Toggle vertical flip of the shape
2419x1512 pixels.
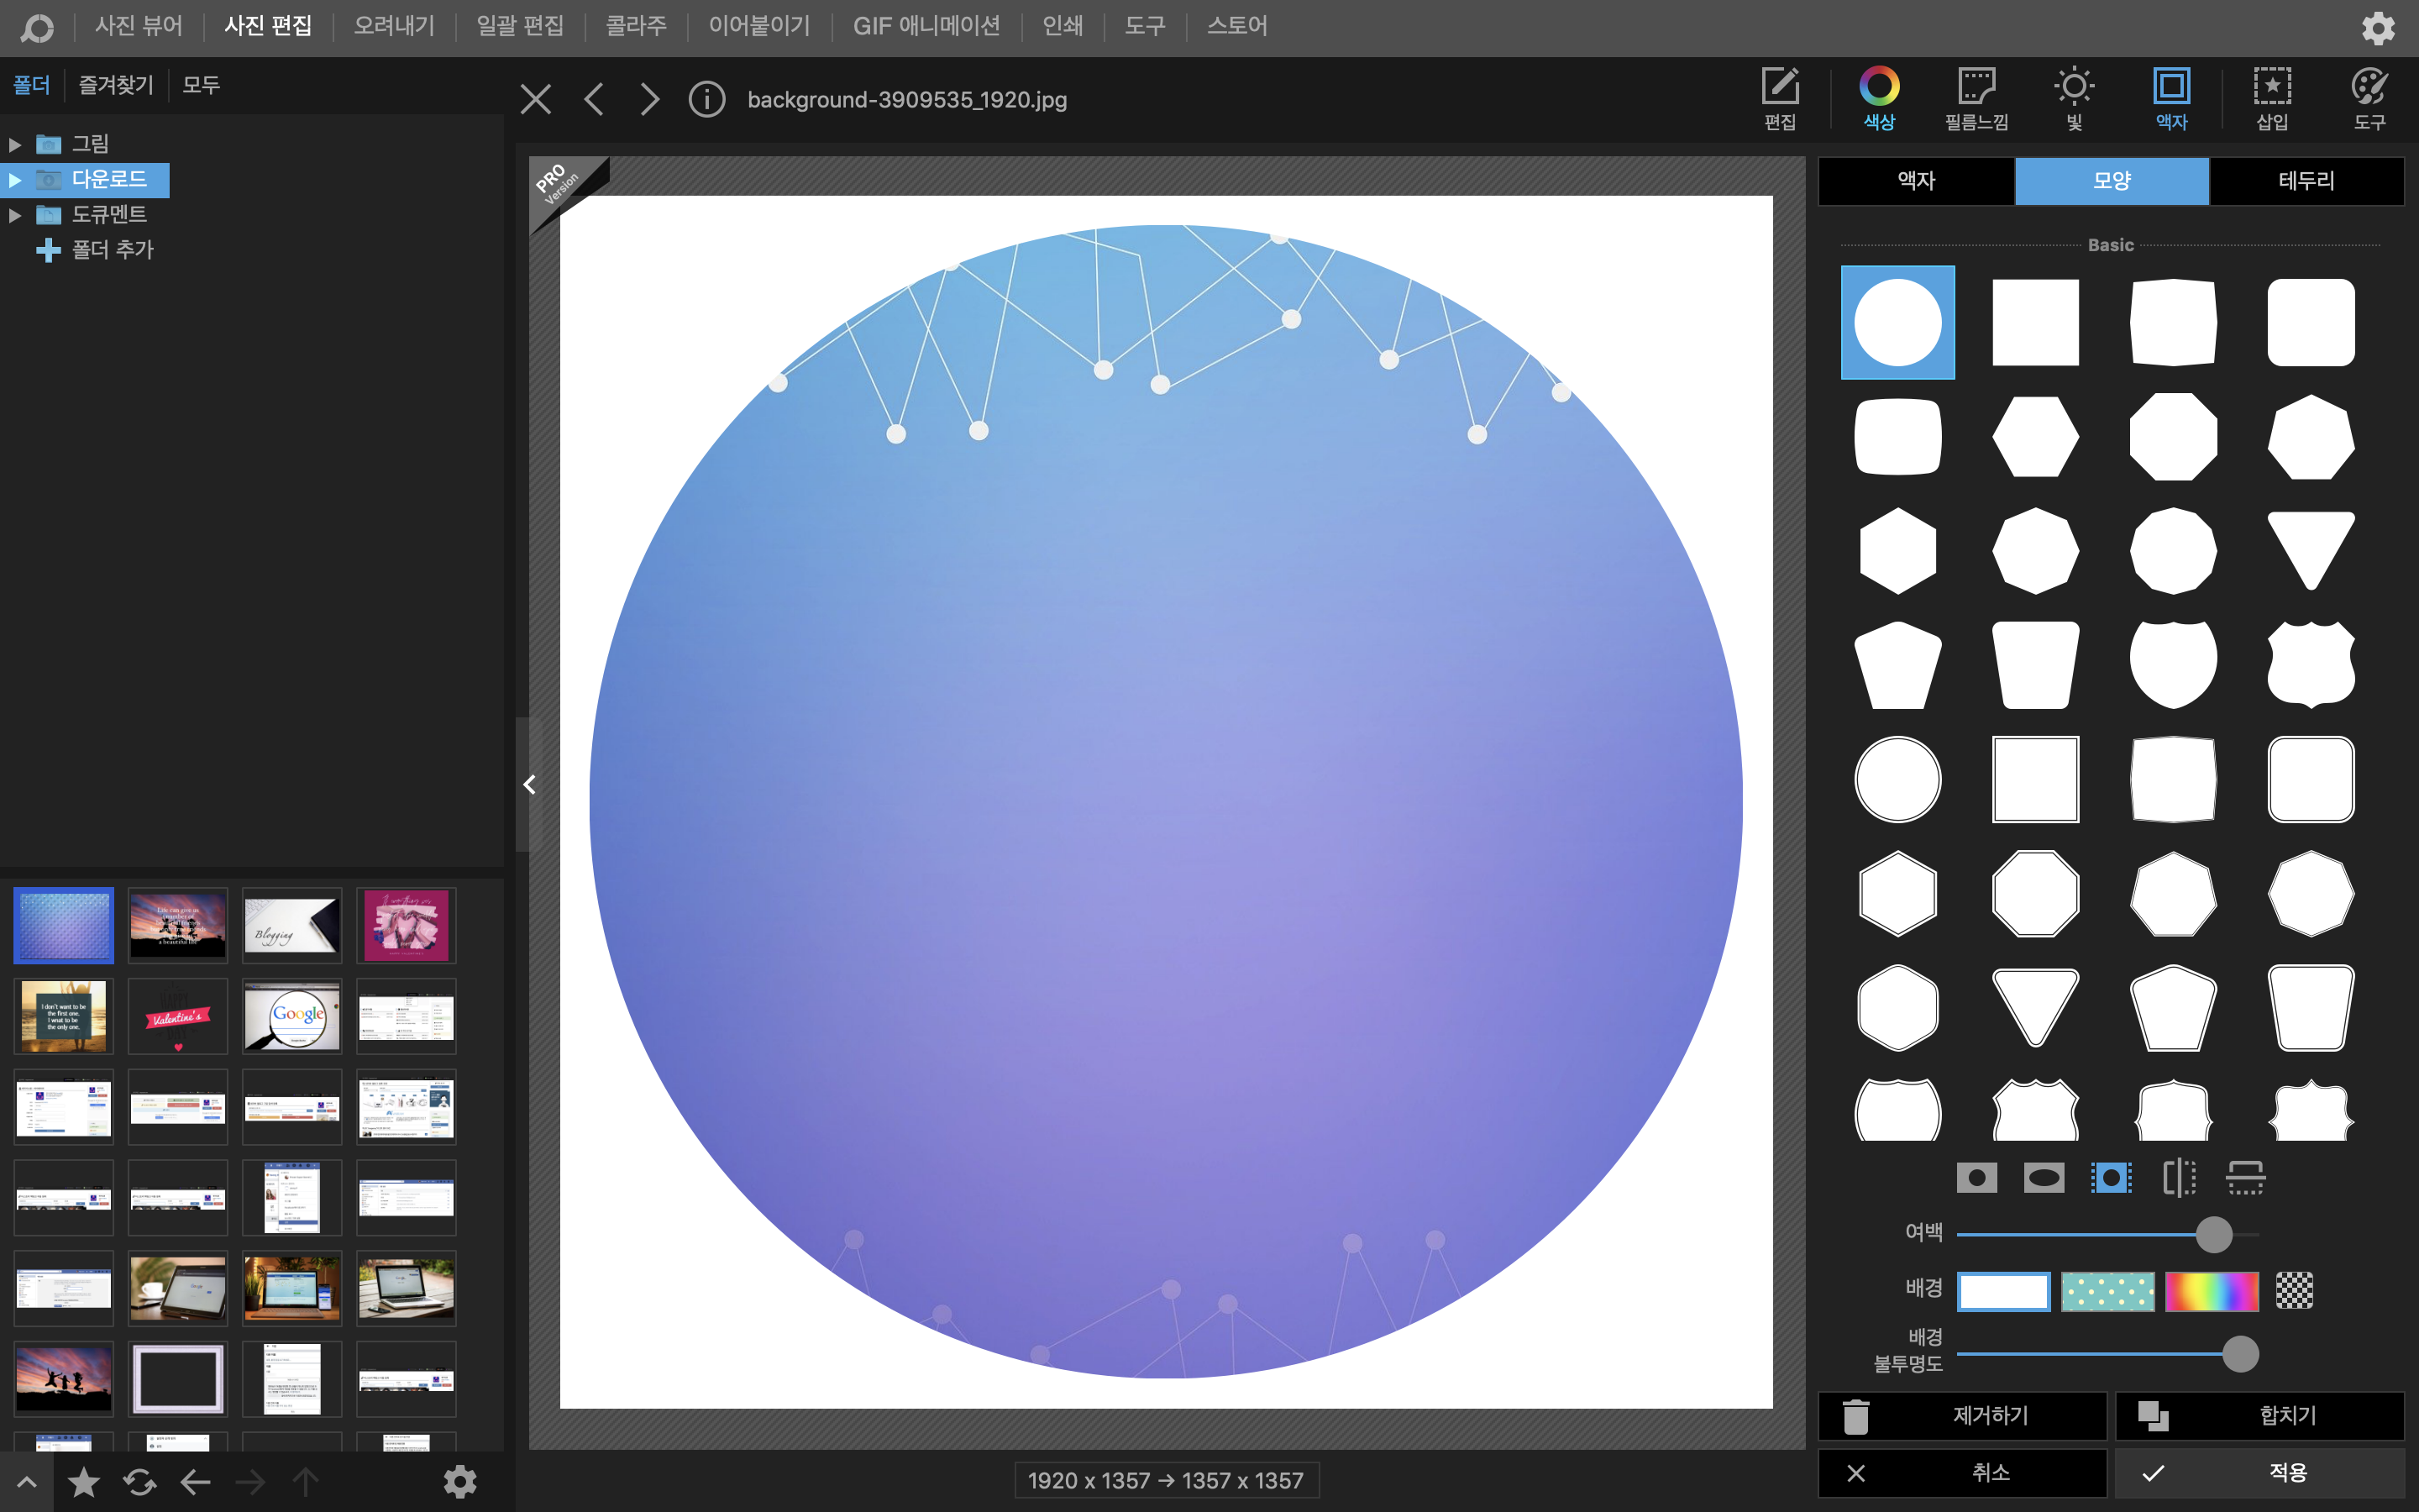tap(2245, 1177)
